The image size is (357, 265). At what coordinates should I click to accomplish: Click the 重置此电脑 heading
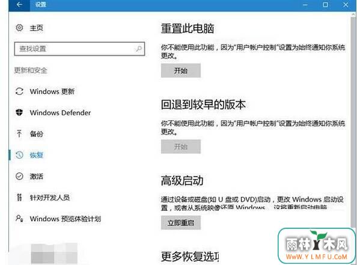[188, 29]
